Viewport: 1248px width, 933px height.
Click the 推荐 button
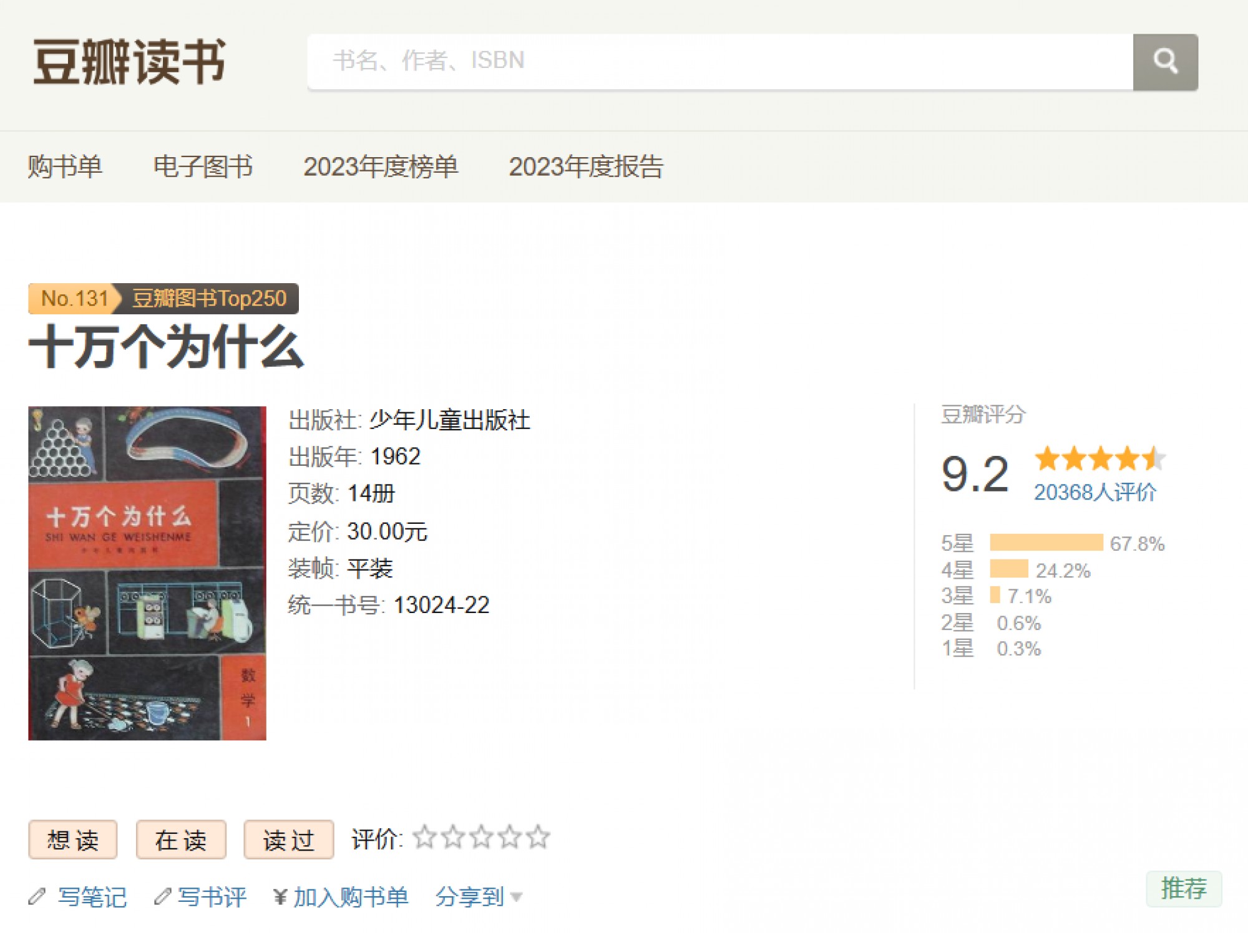click(1183, 888)
